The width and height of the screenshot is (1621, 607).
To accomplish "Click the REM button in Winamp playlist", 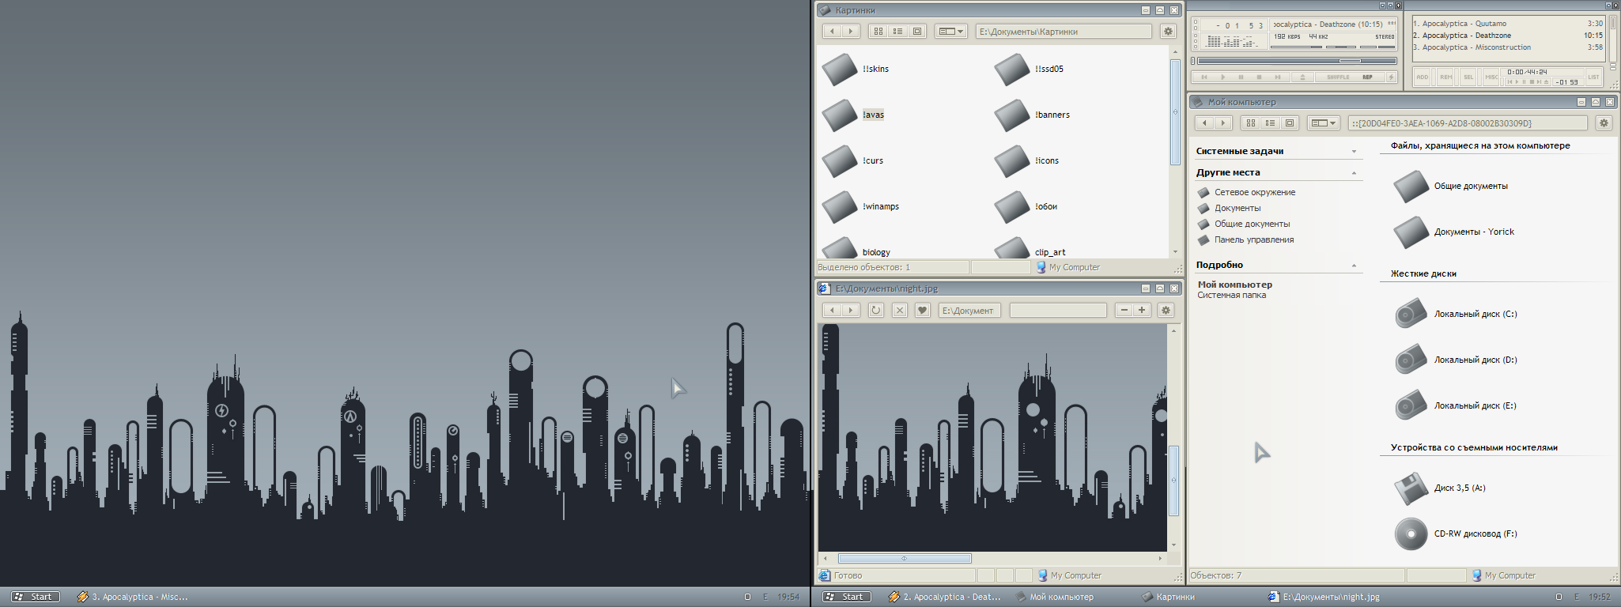I will 1446,77.
